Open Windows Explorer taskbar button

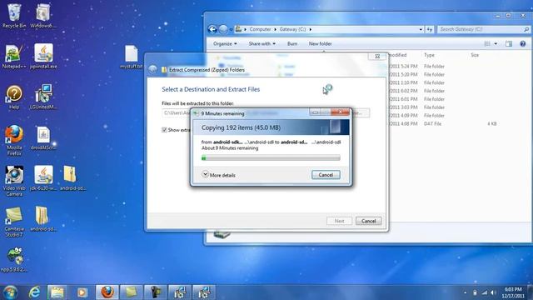[x=57, y=292]
